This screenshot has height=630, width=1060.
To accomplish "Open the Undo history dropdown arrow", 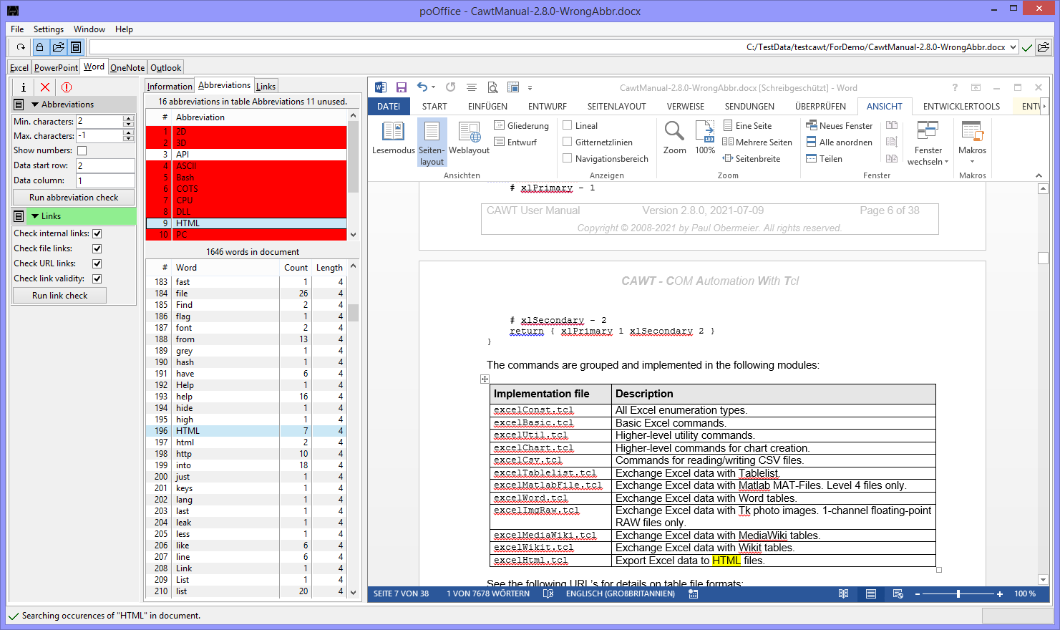I will point(433,87).
